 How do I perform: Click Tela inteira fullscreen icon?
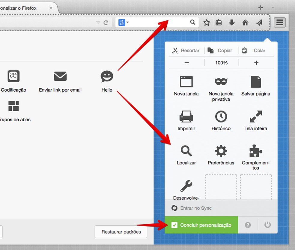click(256, 116)
